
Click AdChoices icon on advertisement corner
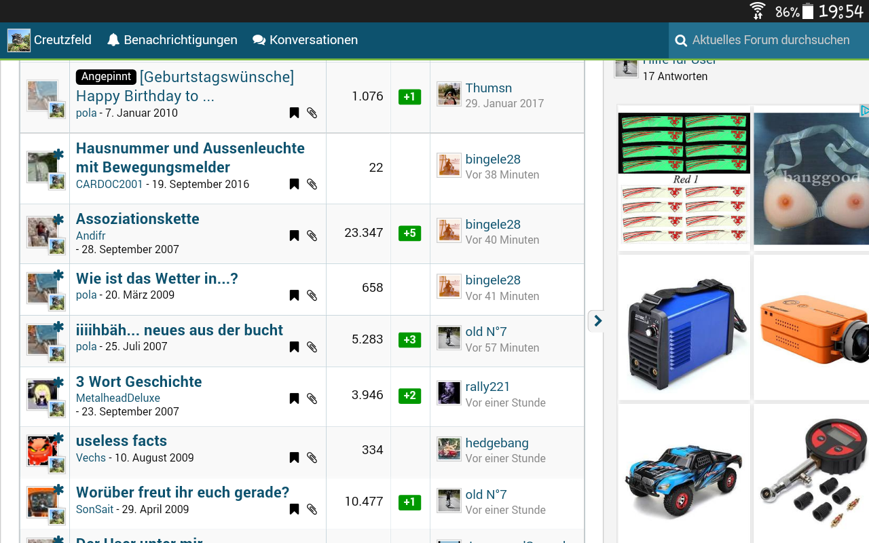[x=864, y=110]
